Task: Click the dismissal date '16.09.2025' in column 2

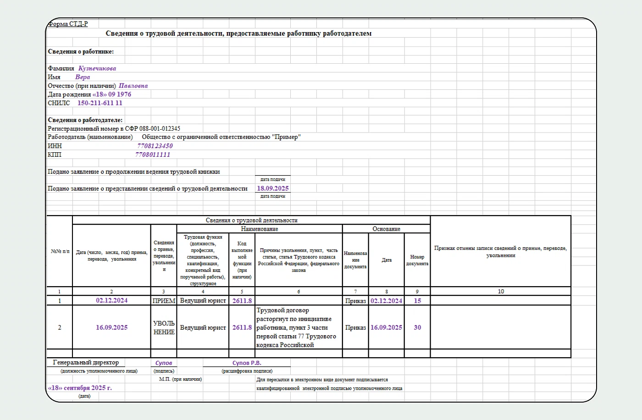Action: [112, 327]
